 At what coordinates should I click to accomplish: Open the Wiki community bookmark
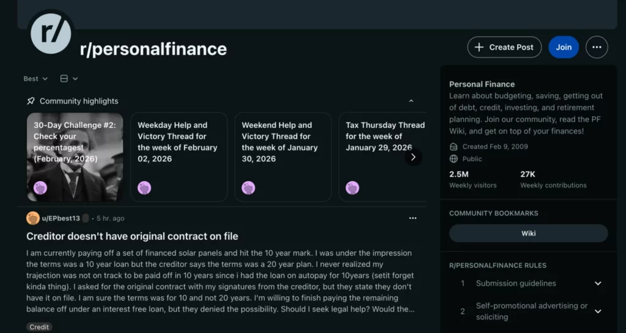click(x=528, y=233)
